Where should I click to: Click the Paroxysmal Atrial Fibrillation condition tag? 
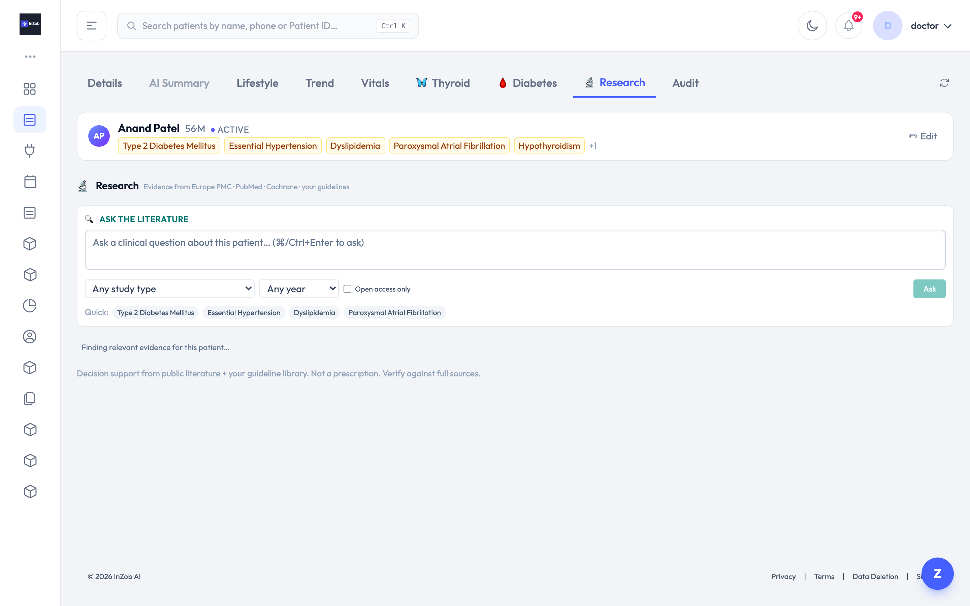point(449,145)
